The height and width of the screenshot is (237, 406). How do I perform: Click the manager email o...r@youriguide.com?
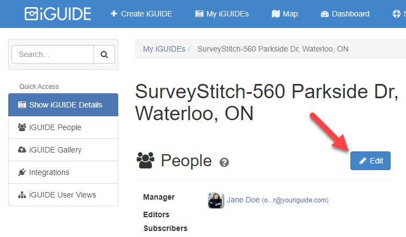295,200
